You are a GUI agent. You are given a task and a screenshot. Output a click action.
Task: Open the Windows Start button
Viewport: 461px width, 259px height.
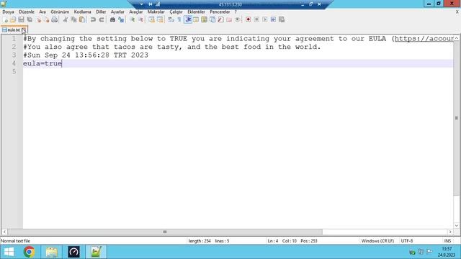(9, 252)
